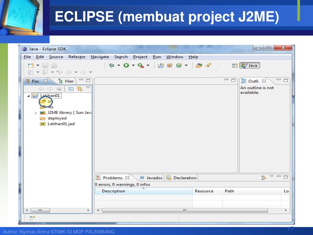Open the Help menu
Viewport: 313px width, 235px height.
coord(193,57)
